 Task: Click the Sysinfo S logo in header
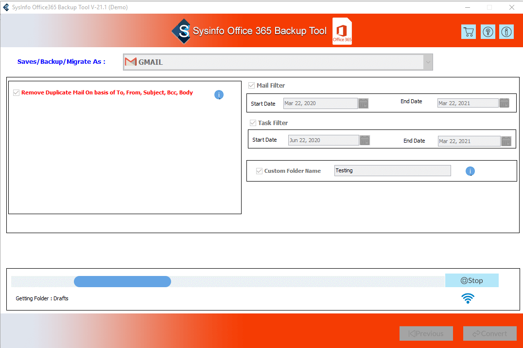182,31
